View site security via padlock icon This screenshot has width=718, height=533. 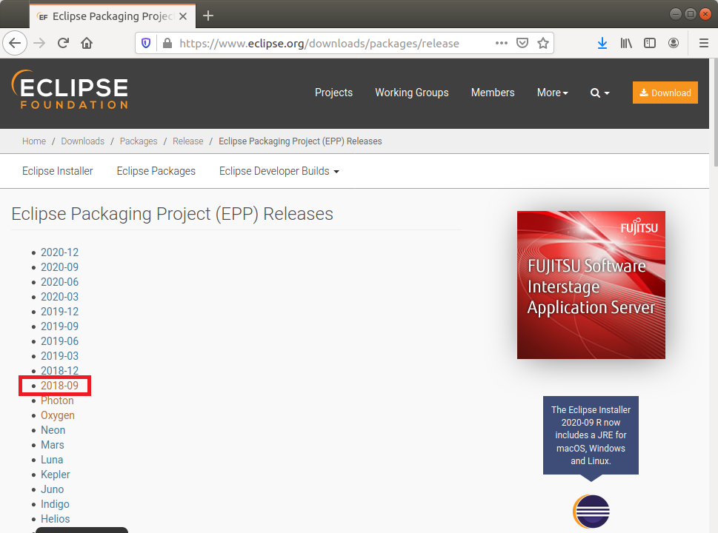167,43
